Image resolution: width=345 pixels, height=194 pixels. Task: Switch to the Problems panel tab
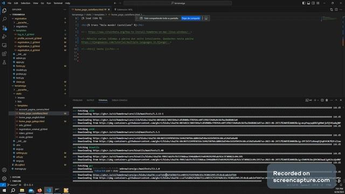(x=78, y=100)
